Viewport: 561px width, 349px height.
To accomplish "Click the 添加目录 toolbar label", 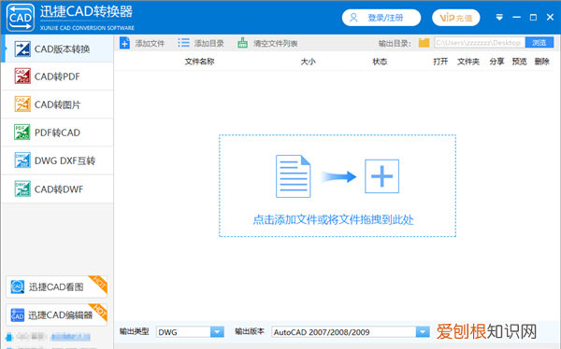I will (209, 44).
